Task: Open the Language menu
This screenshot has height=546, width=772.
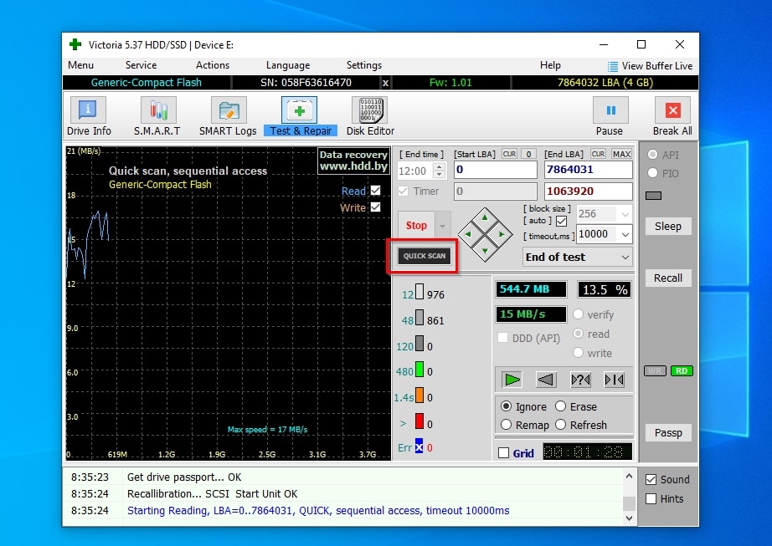Action: (288, 65)
